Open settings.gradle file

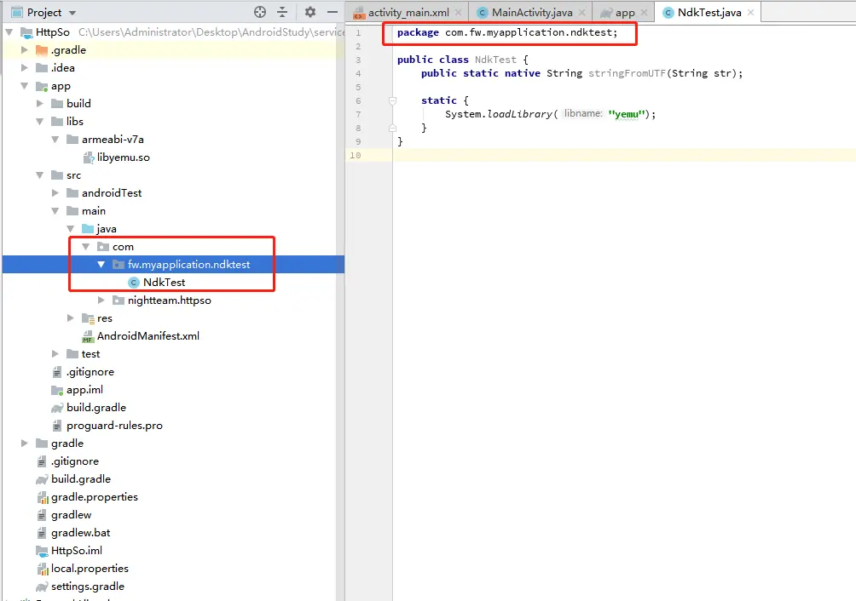(x=87, y=587)
